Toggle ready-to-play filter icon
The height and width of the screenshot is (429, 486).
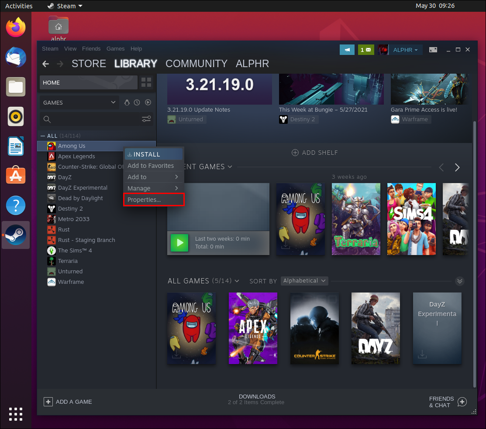click(x=148, y=102)
